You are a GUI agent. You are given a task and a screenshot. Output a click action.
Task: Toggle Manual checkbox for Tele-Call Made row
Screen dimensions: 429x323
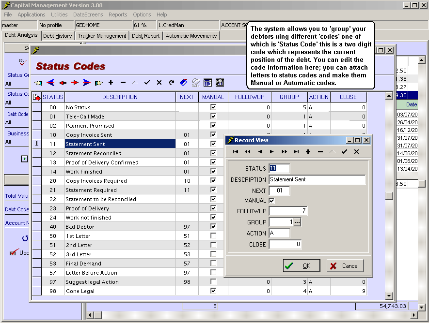tap(213, 116)
